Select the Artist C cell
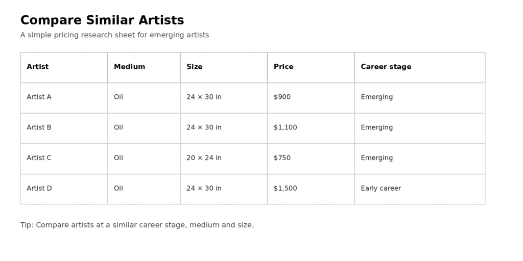 64,159
